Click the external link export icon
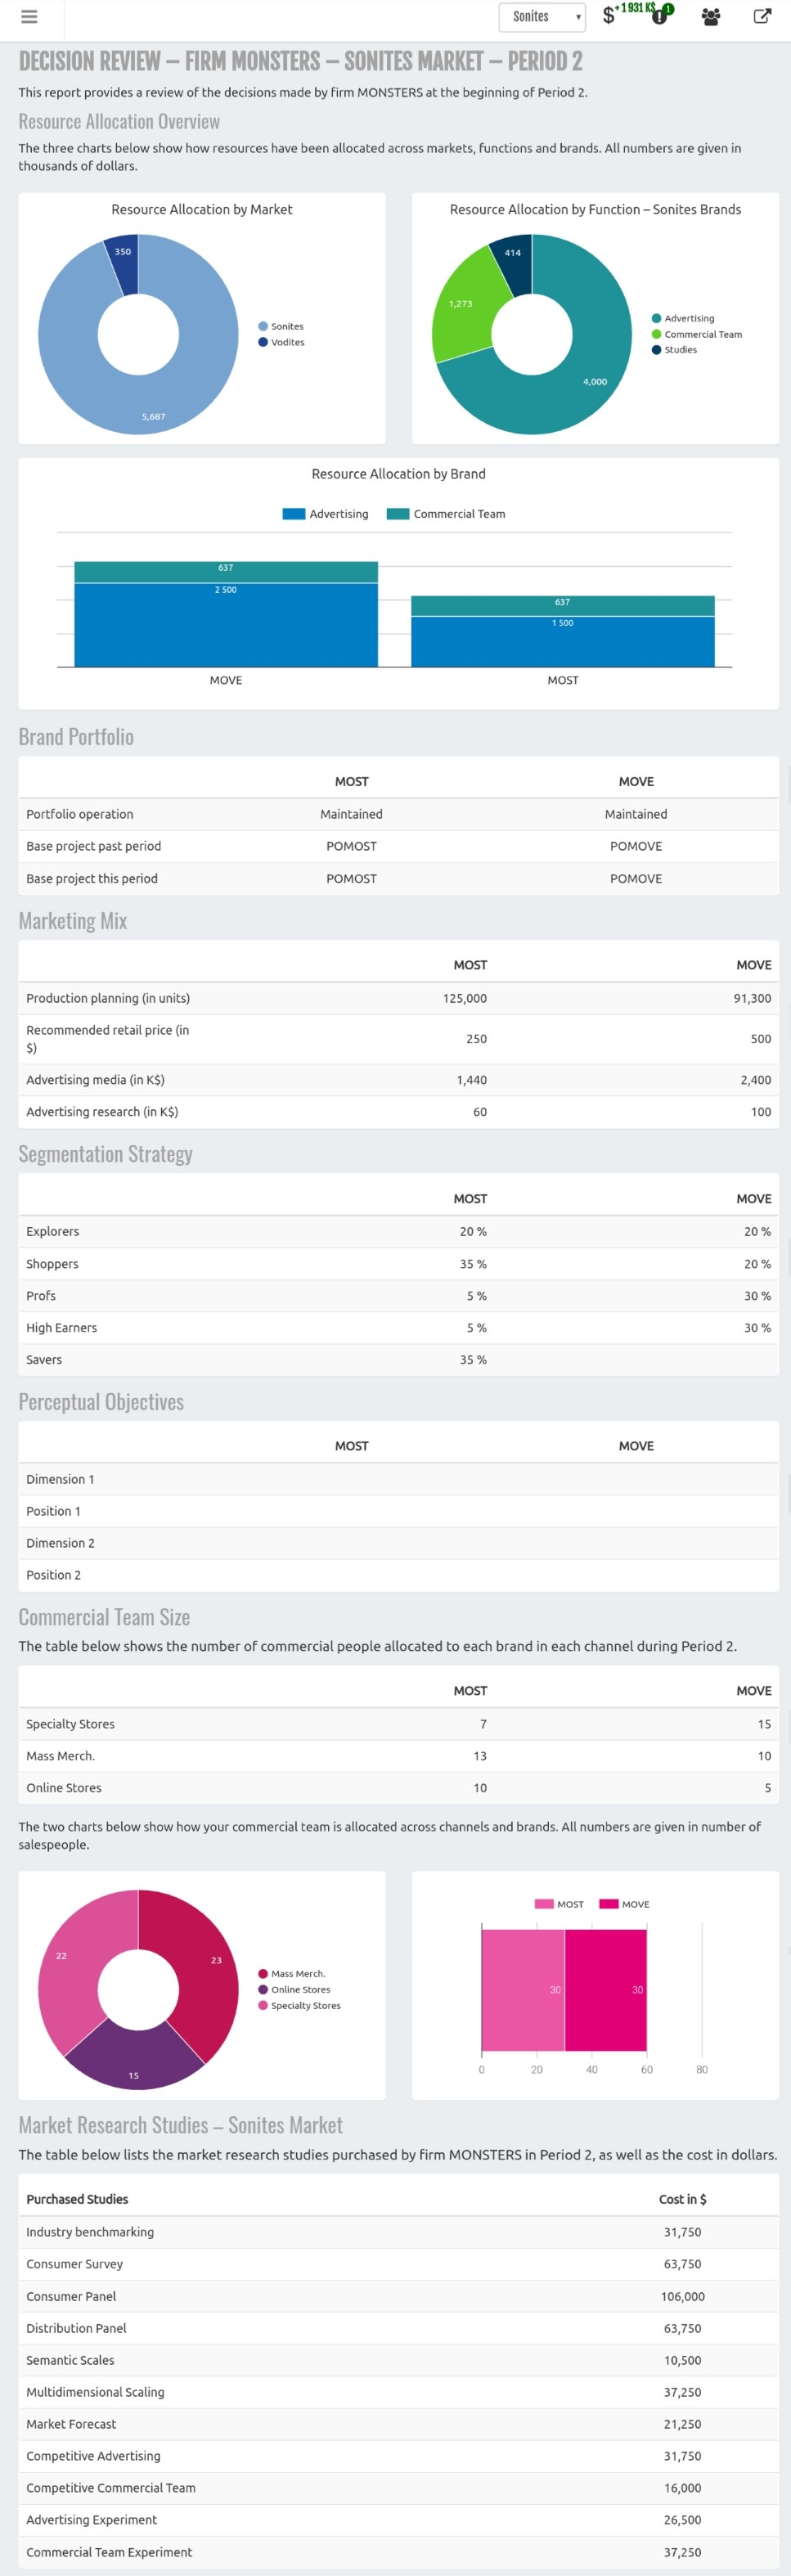Viewport: 791px width, 2576px height. coord(762,16)
